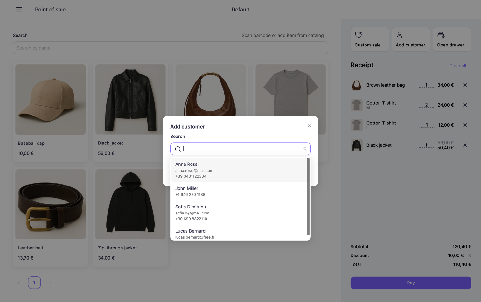
Task: Dismiss the 10,00 € discount with the X
Action: tap(469, 255)
